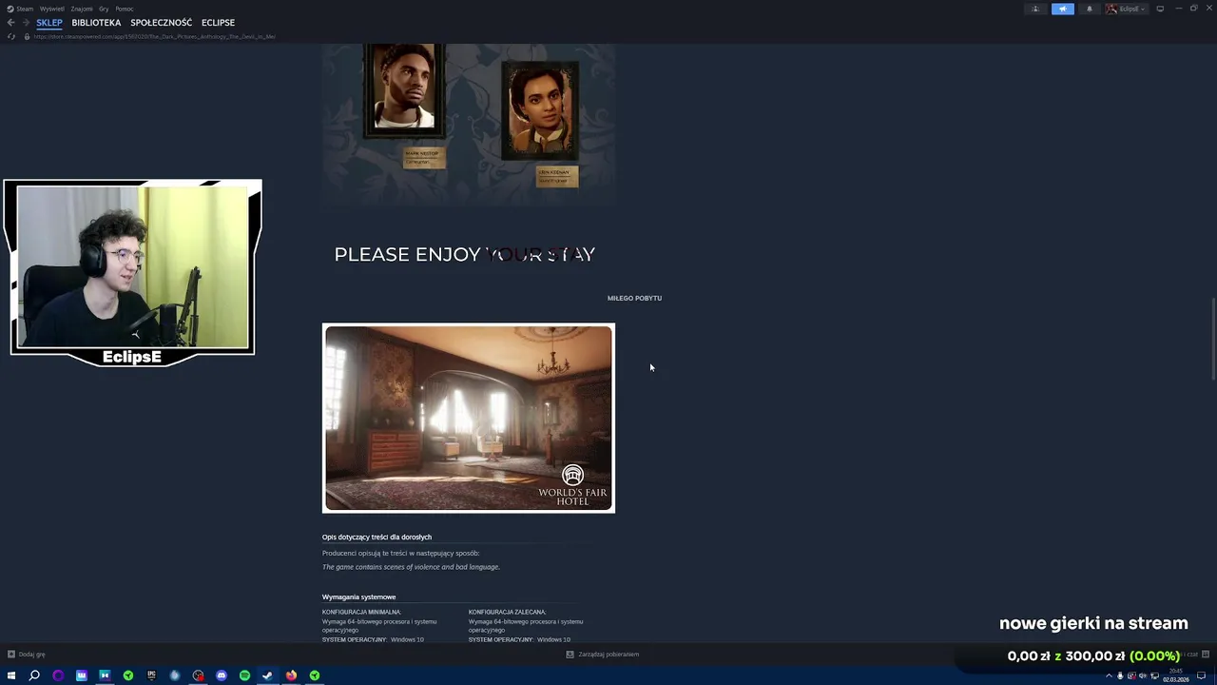Open Zarządzaj pobieraniem
The image size is (1217, 685).
coord(603,655)
